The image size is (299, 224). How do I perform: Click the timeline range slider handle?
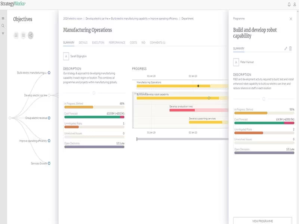(137, 139)
